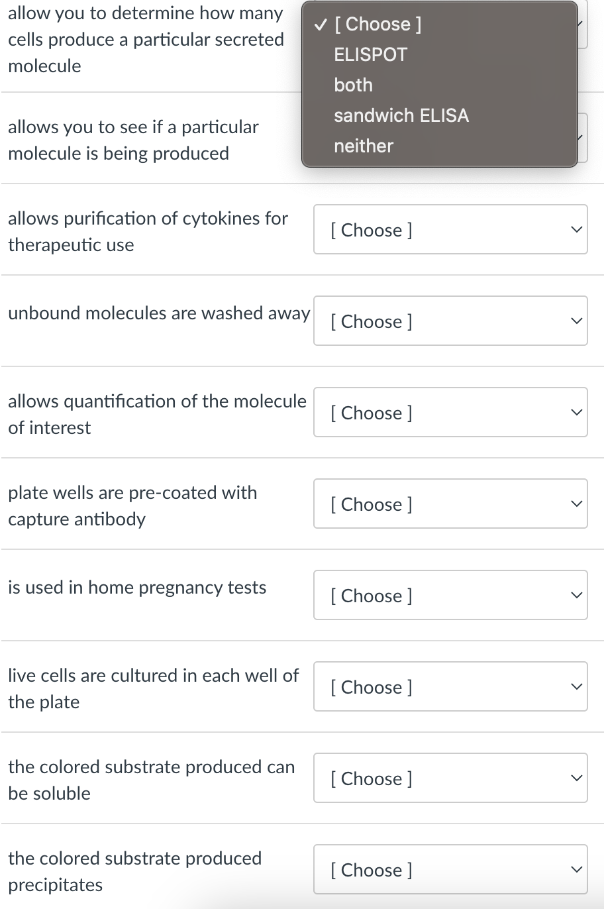Open the "plate wells are pre-coated" dropdown
The image size is (604, 909).
(450, 504)
